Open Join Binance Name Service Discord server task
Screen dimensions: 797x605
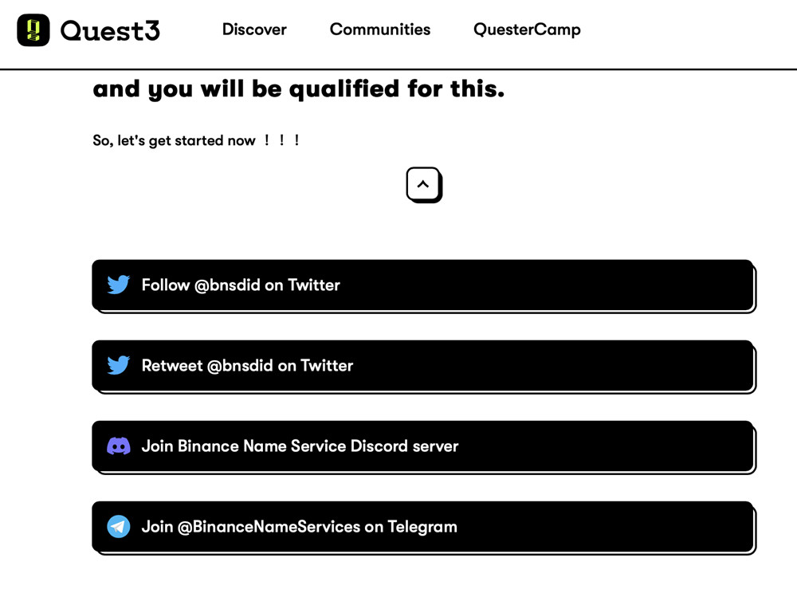pyautogui.click(x=423, y=446)
